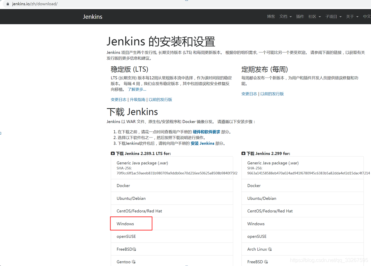Open LTS 变更日志 link
371x266 pixels.
point(119,100)
